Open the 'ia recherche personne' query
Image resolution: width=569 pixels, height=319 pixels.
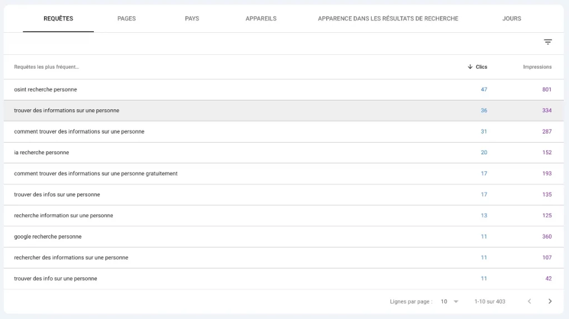pyautogui.click(x=42, y=153)
